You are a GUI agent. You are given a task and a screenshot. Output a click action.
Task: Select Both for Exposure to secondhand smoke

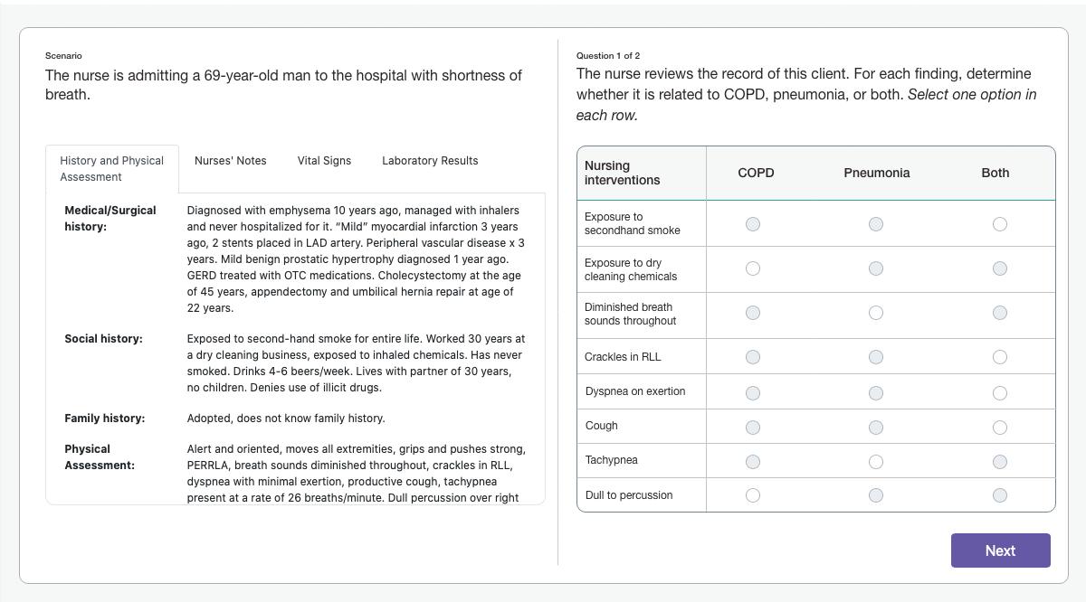[x=1000, y=224]
